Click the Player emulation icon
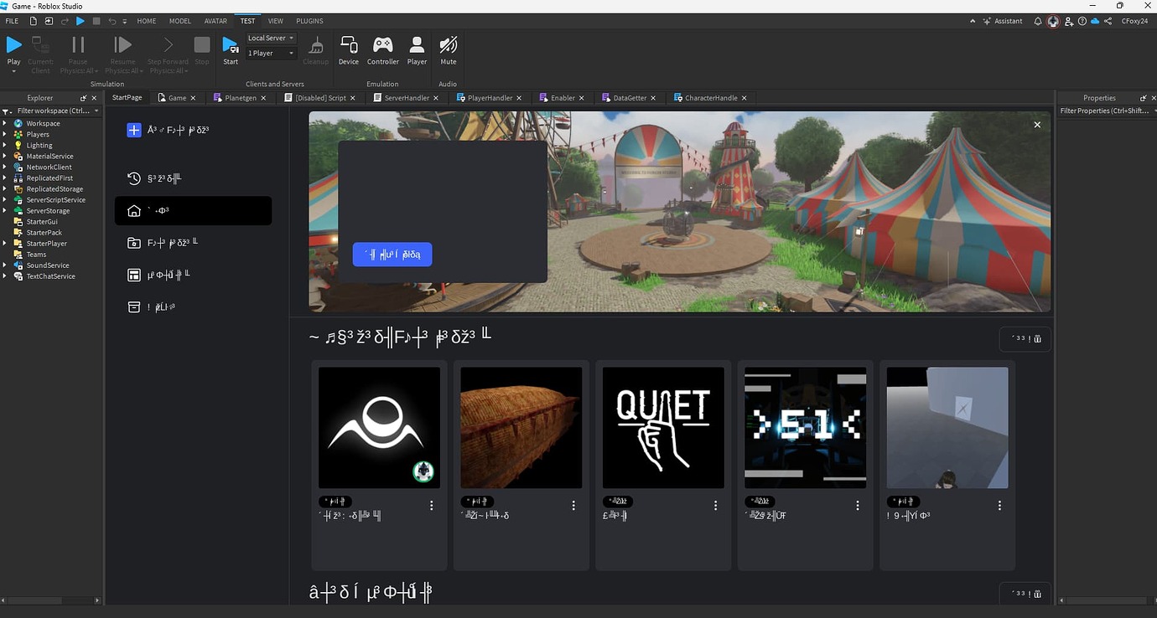Viewport: 1157px width, 618px height. tap(417, 49)
